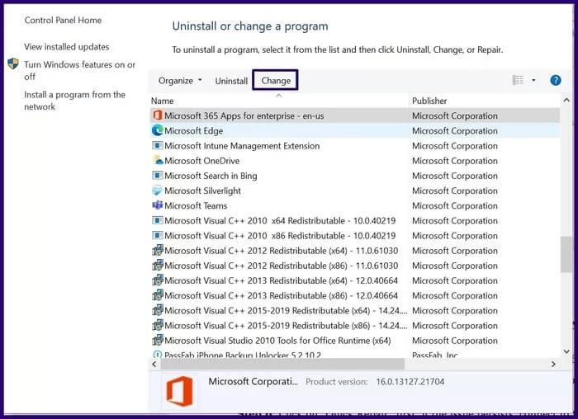
Task: Select Microsoft Intune Management Extension entry
Action: pyautogui.click(x=242, y=146)
